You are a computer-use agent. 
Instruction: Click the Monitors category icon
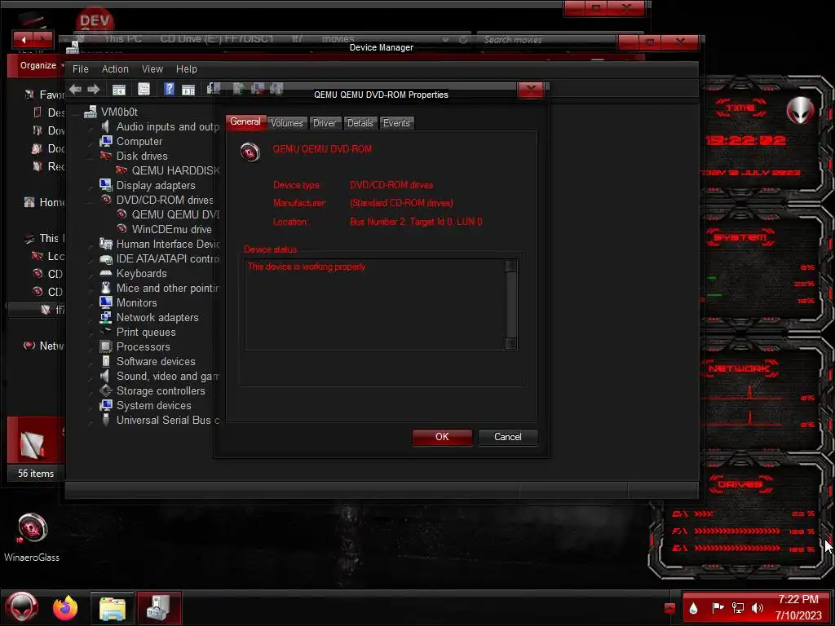105,302
